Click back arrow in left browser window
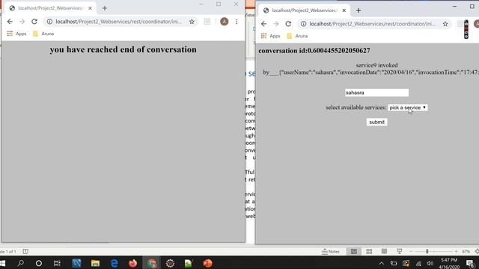The width and height of the screenshot is (479, 269). pyautogui.click(x=10, y=22)
